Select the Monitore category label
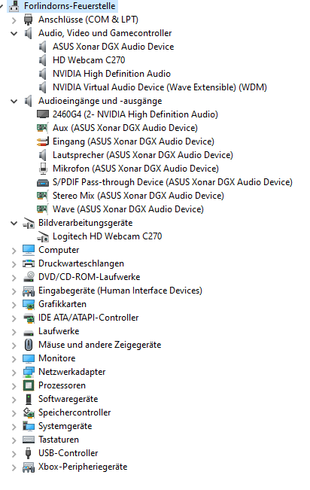 [x=57, y=358]
